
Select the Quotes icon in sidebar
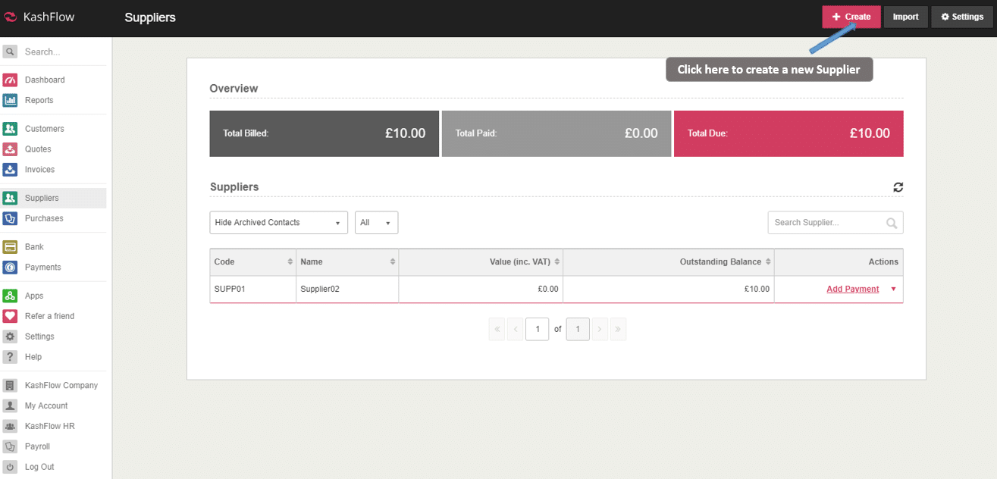10,149
